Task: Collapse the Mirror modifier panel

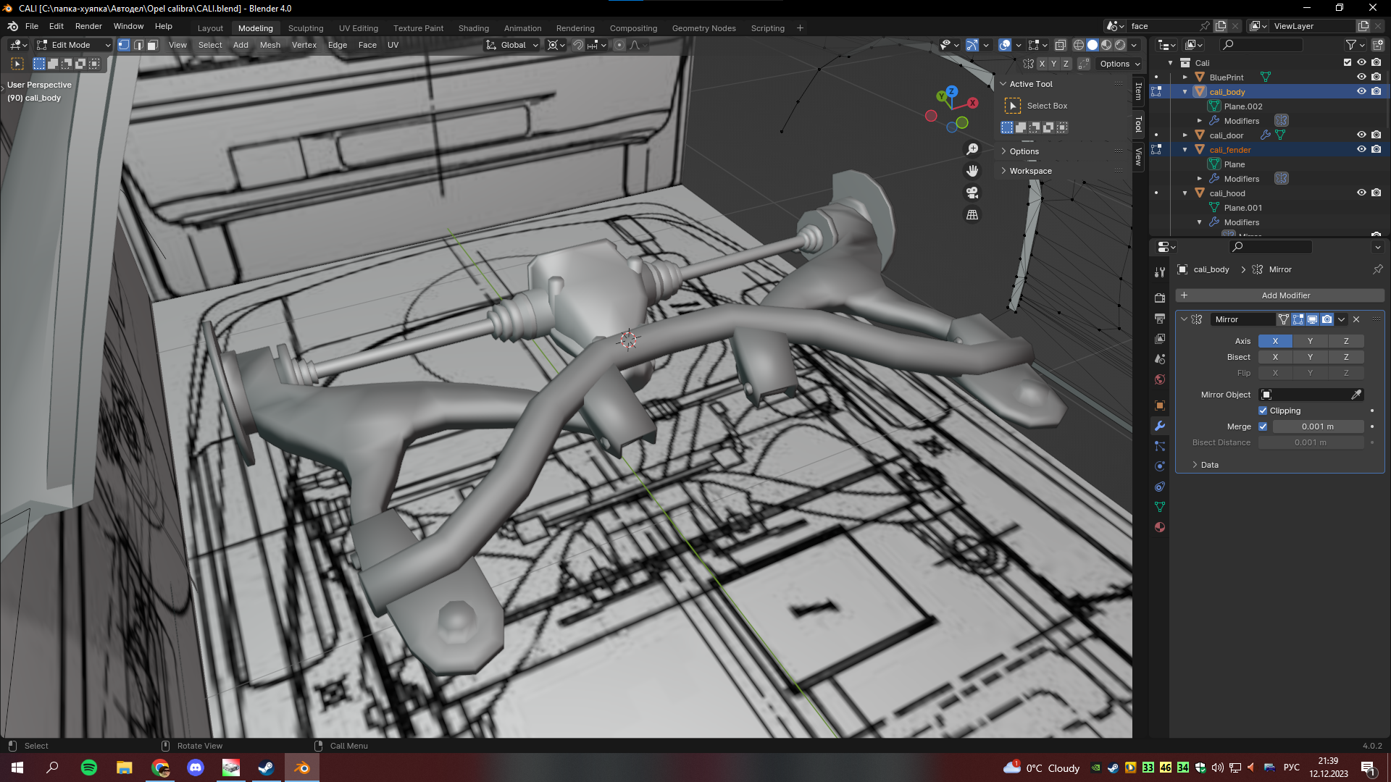Action: (1184, 319)
